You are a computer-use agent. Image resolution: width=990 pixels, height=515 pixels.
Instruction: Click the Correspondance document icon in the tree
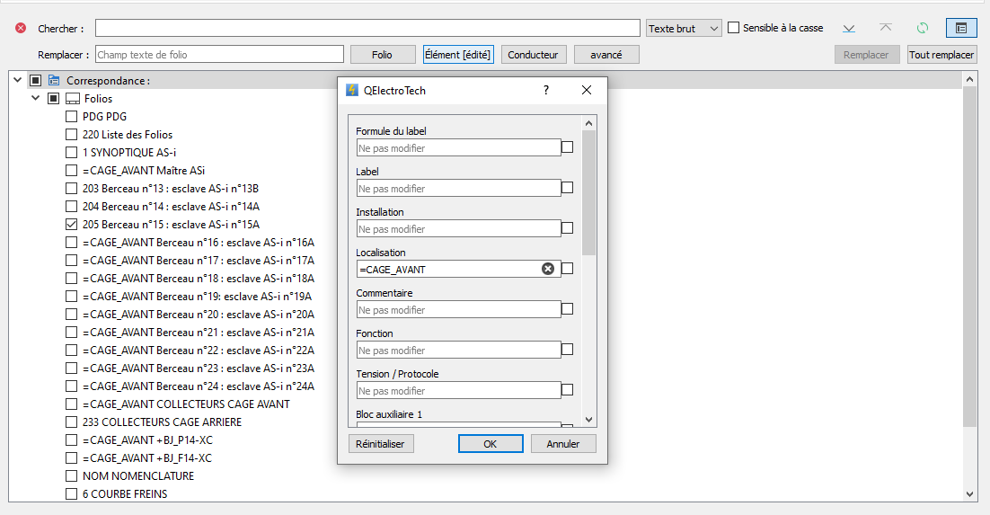point(54,81)
